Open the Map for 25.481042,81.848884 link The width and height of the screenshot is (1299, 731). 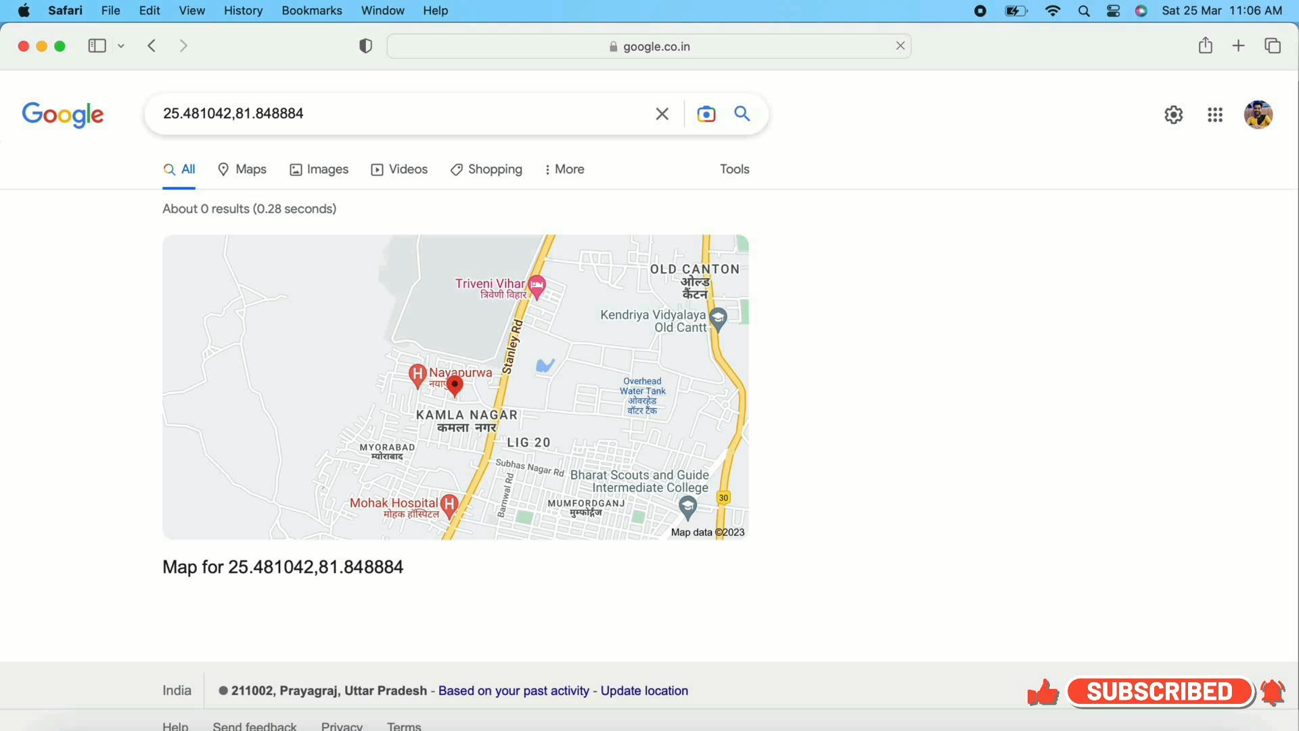coord(283,567)
